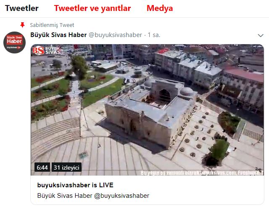The height and width of the screenshot is (210, 269).
Task: Click the historic stone building in video
Action: [151, 112]
